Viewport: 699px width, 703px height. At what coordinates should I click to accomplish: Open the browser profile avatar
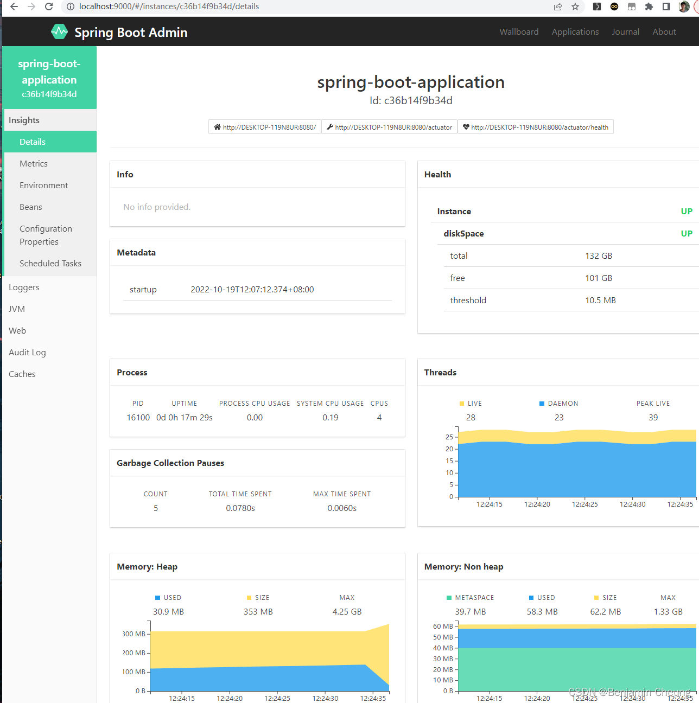click(x=684, y=7)
